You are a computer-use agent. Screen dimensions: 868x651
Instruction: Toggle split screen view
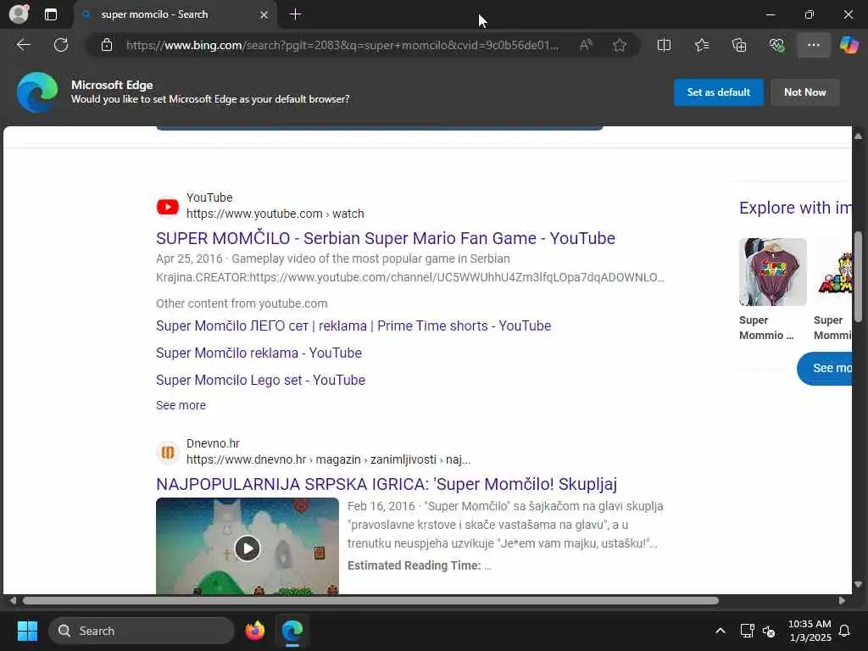[x=664, y=45]
